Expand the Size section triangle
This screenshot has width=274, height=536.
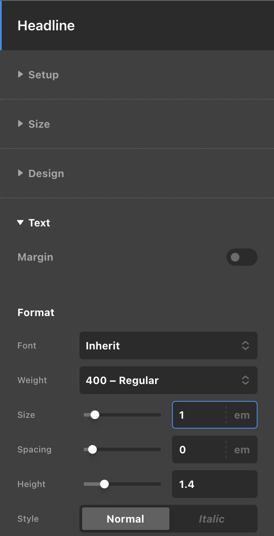20,124
